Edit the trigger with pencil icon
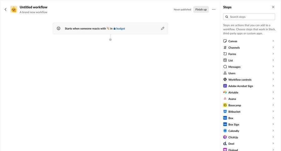Viewport: 281px width, 151px height. point(162,28)
